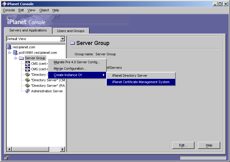Click the icon of the "Directory Server" (CM row
Image resolution: width=230 pixels, height=162 pixels.
28,80
